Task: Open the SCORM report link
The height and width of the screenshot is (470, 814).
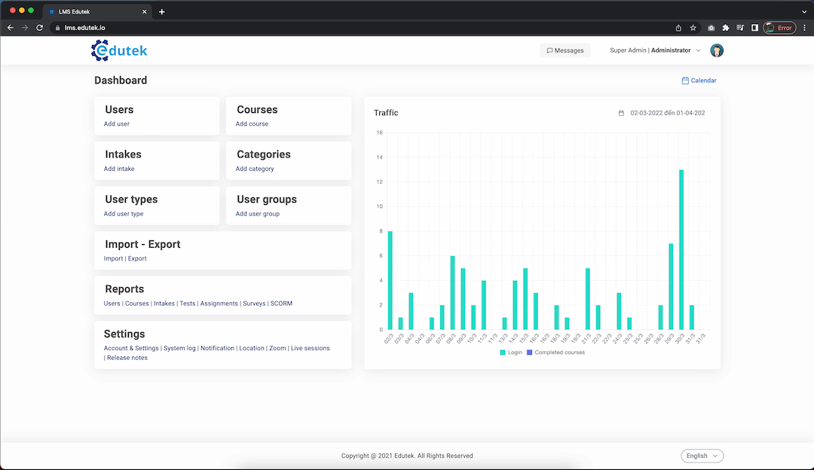Action: click(281, 304)
